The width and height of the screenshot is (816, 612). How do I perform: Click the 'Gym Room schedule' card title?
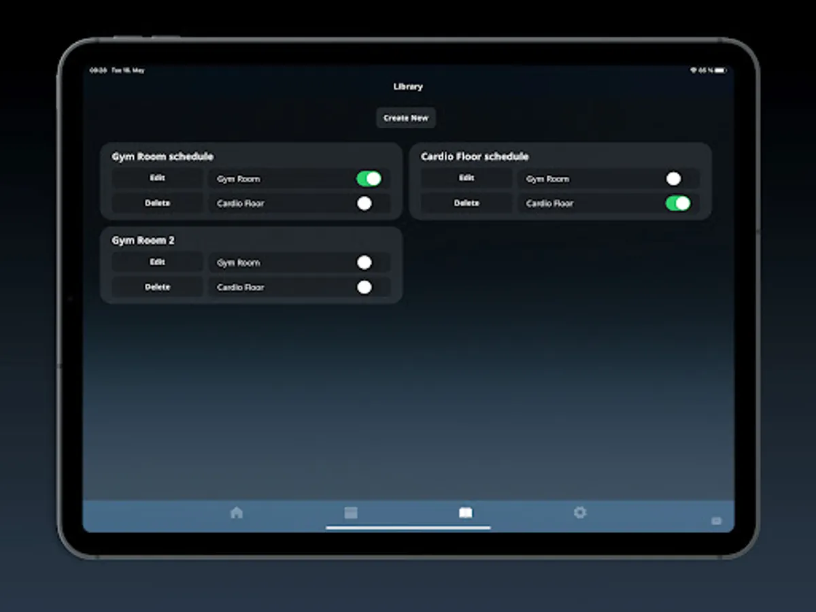point(163,156)
